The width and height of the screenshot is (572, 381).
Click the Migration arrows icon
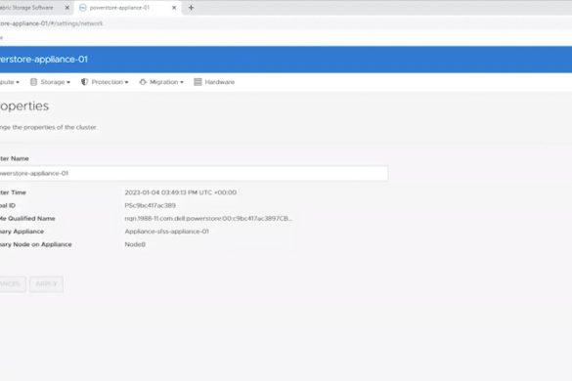[143, 82]
